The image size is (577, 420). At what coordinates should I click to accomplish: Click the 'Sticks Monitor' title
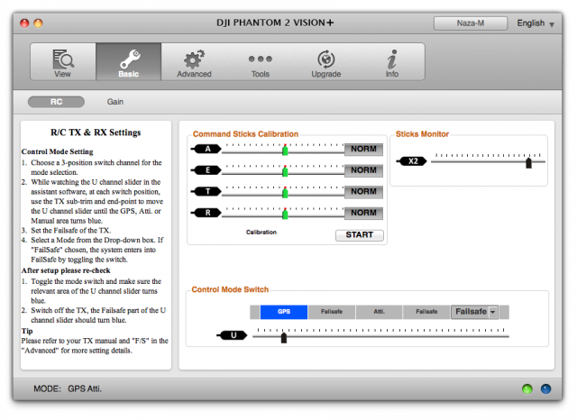422,134
